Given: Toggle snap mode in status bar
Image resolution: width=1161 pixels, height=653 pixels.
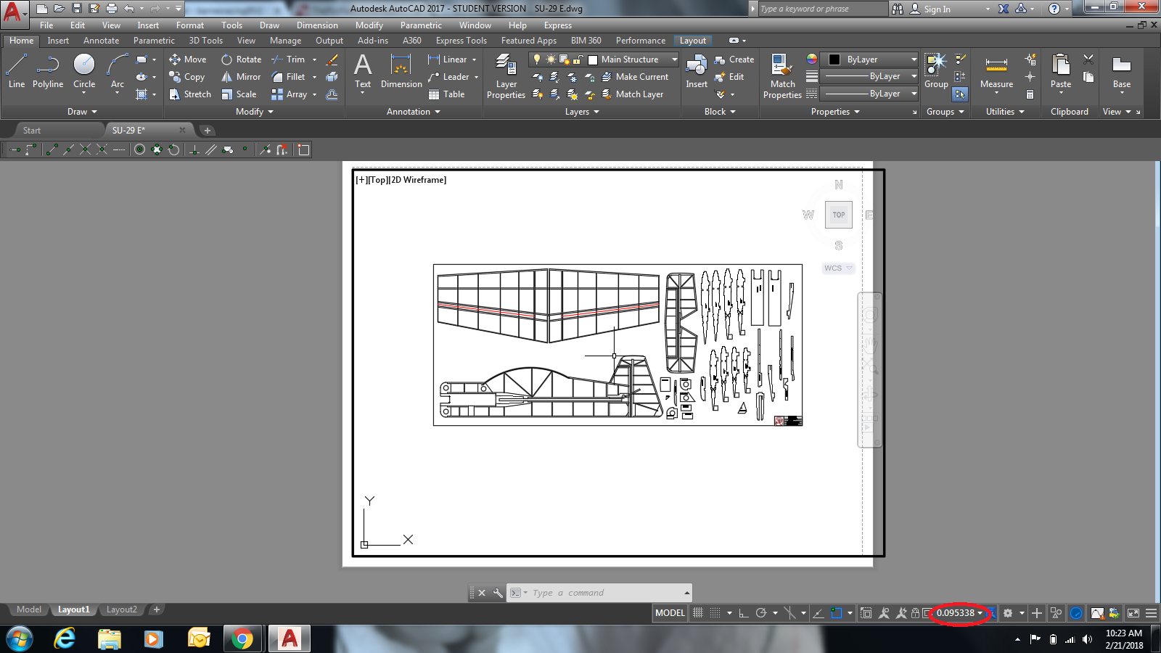Looking at the screenshot, I should [x=715, y=613].
